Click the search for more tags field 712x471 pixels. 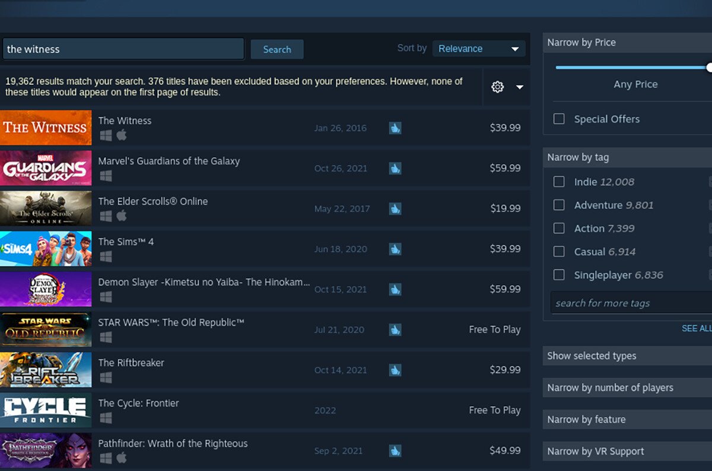[x=631, y=303]
